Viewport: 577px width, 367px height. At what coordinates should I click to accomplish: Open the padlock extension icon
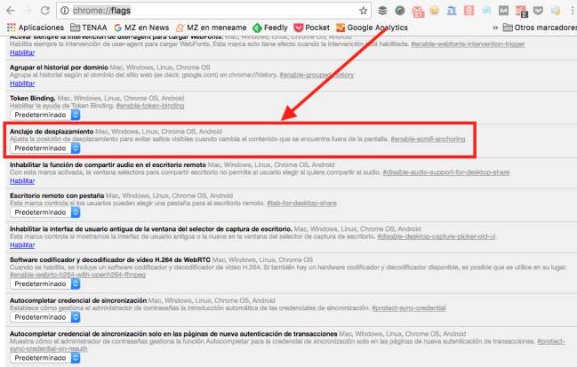click(x=556, y=11)
